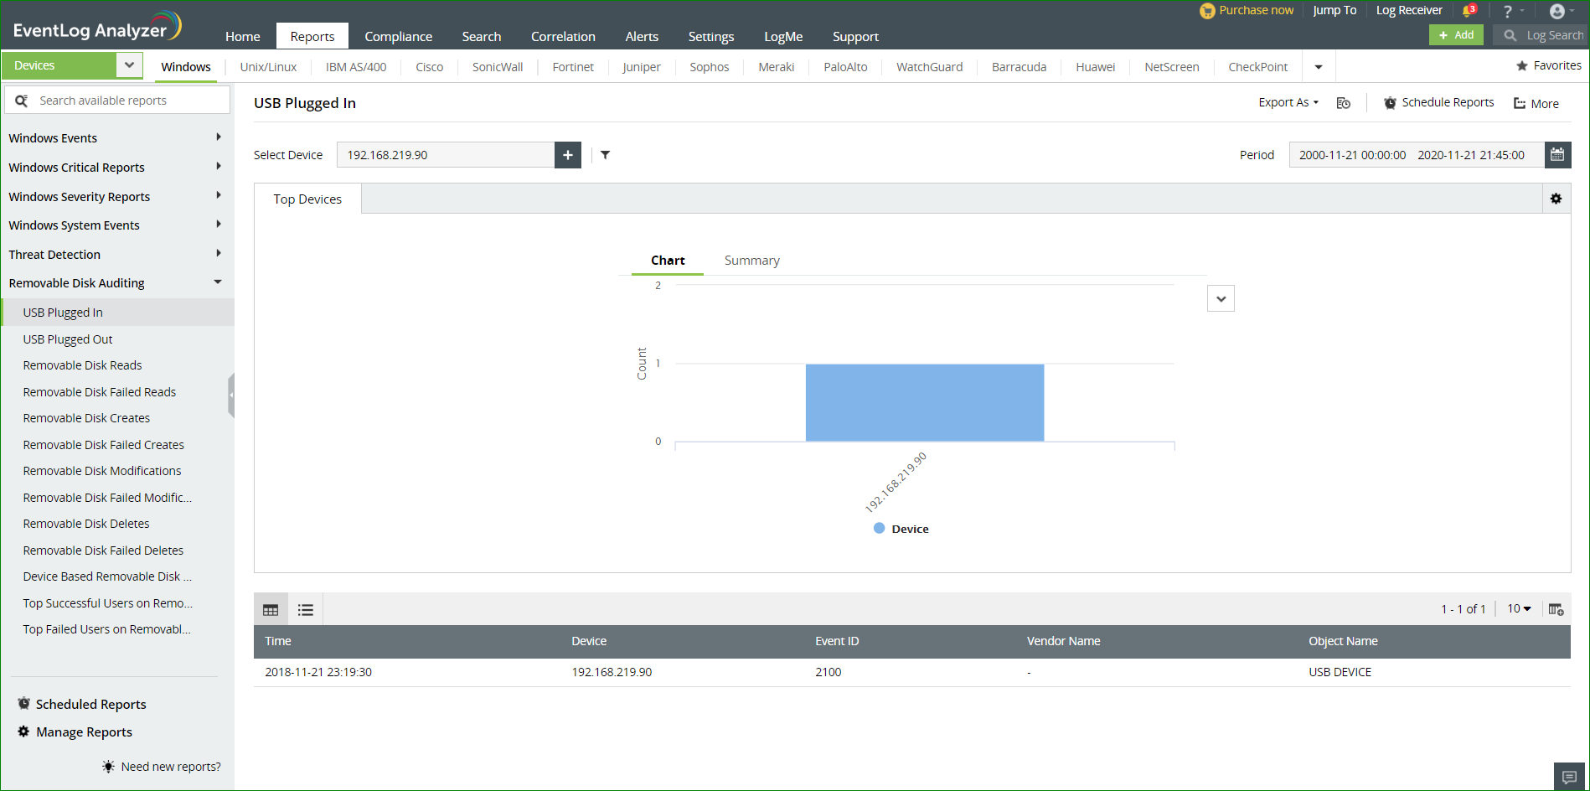Screen dimensions: 1590x791
Task: Click the blue bar for 192.168.219.90
Action: click(x=925, y=402)
